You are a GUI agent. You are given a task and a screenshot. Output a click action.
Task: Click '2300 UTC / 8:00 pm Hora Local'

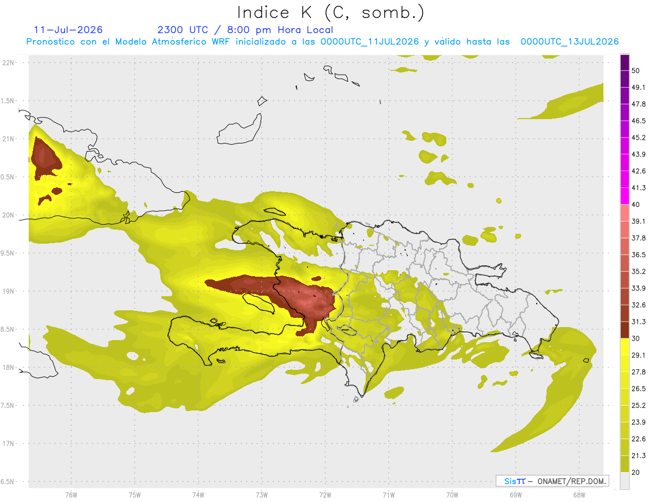[x=245, y=30]
